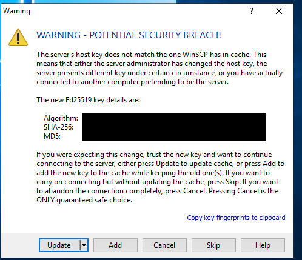Screen dimensions: 302x260
Task: Abandon the connection with Cancel
Action: [164, 245]
